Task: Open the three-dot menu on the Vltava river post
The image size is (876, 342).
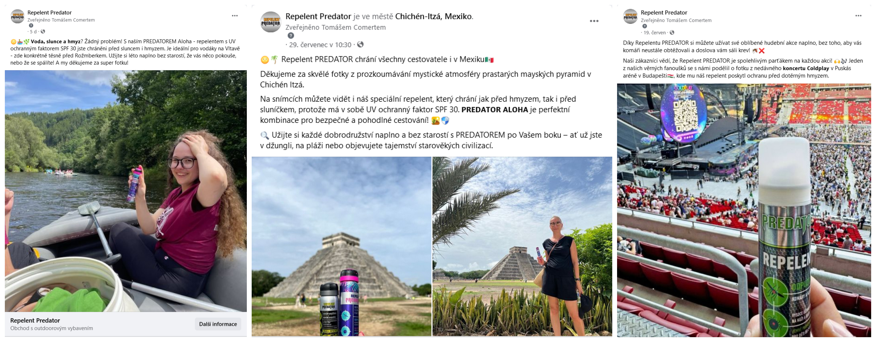Action: click(235, 16)
